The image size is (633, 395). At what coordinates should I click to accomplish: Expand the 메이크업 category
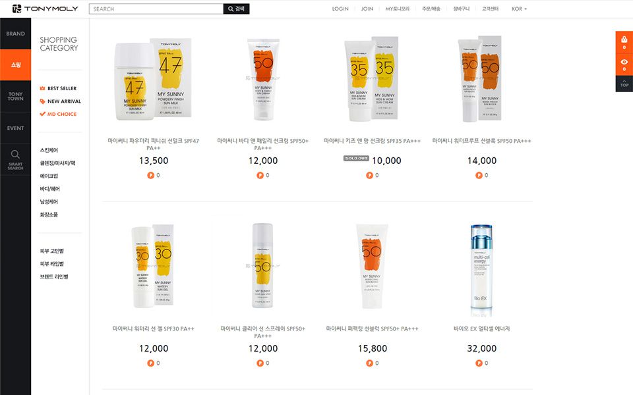(x=49, y=176)
